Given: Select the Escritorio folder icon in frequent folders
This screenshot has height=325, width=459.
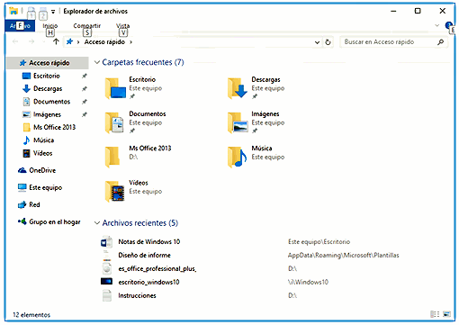Looking at the screenshot, I should [115, 88].
